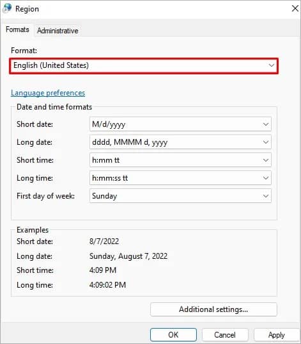Open the Language preferences link
The width and height of the screenshot is (301, 344).
click(x=48, y=93)
